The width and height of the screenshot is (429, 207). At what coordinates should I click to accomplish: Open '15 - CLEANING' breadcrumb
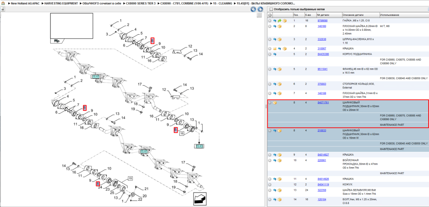point(223,3)
